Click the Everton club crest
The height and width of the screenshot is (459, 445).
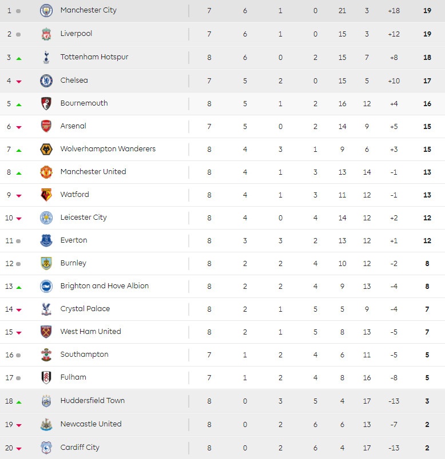click(x=46, y=240)
